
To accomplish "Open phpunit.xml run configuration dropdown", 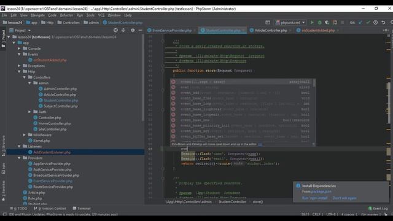I will 290,23.
